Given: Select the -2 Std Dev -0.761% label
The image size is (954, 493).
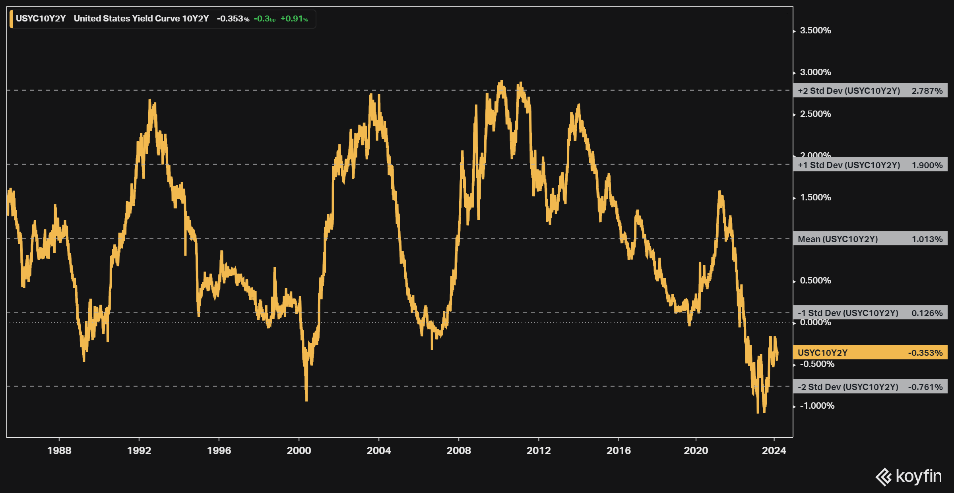Looking at the screenshot, I should (870, 387).
